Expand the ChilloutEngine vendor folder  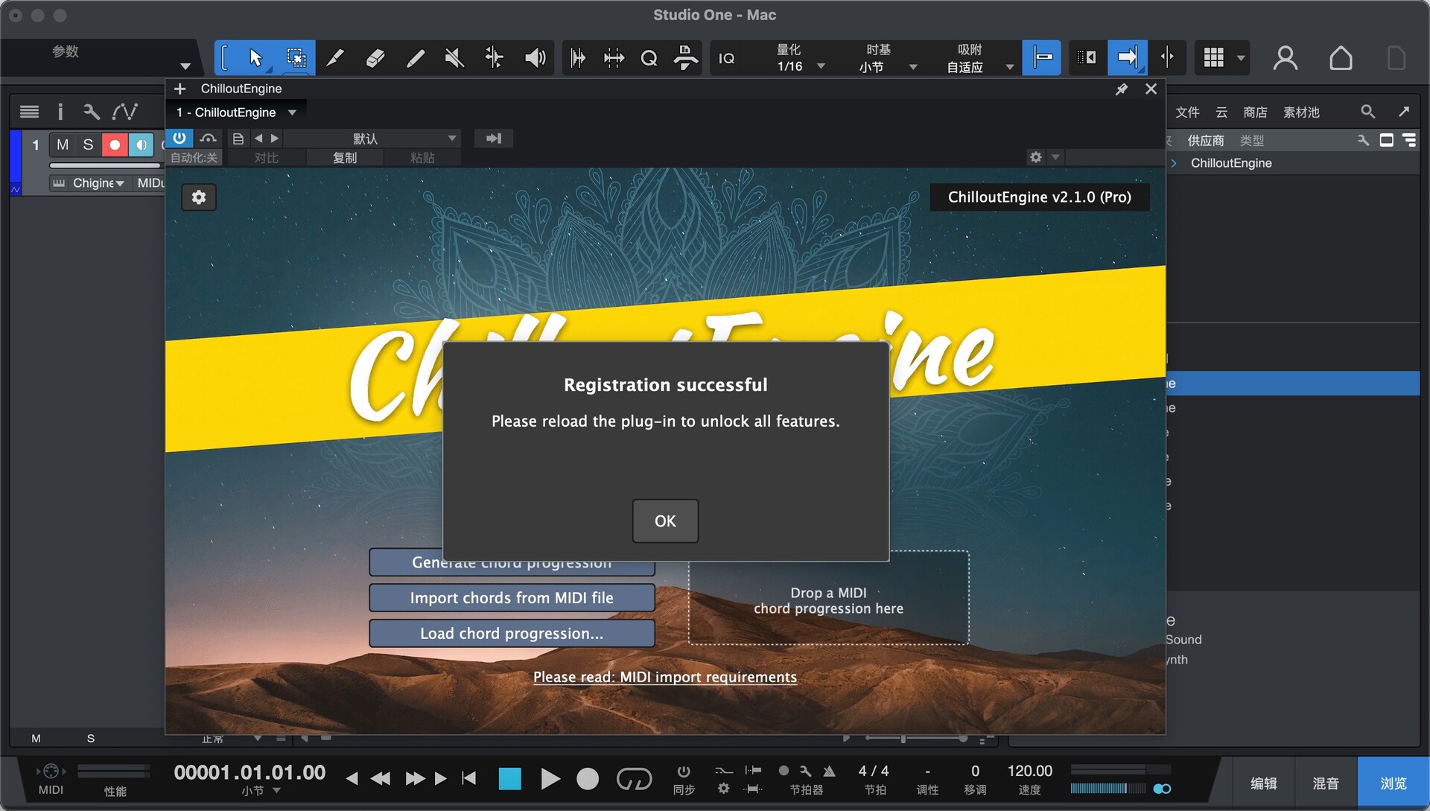(x=1174, y=163)
